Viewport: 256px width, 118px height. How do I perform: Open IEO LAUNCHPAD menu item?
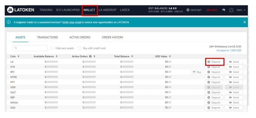pos(68,10)
